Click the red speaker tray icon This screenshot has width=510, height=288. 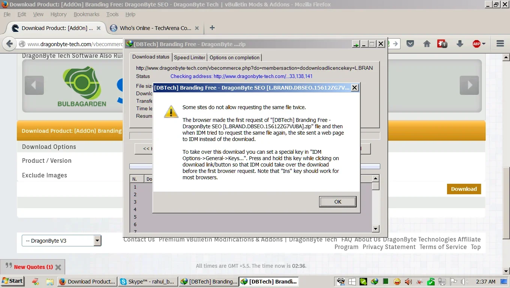coord(408,282)
